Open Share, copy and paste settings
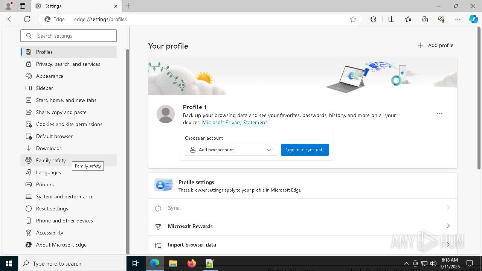 coord(69,112)
